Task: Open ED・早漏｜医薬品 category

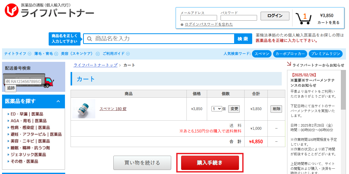Action: coord(27,114)
